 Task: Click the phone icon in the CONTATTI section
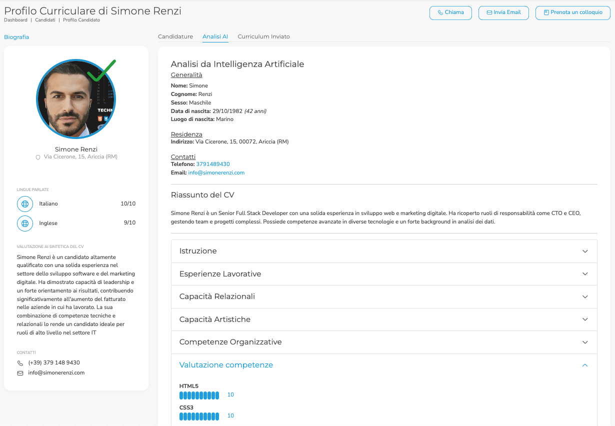pos(19,362)
